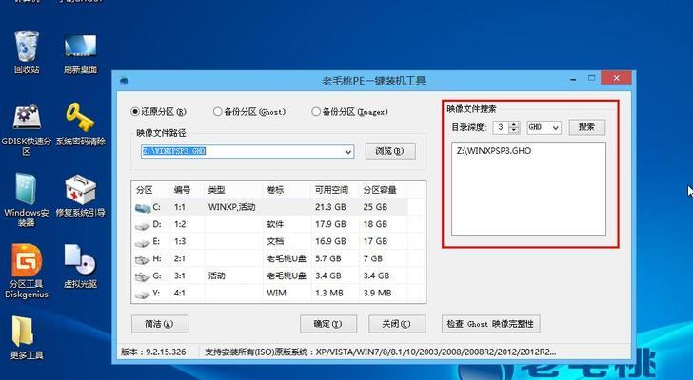This screenshot has height=380, width=693.
Task: Click drive icon of E: partition
Action: point(143,242)
